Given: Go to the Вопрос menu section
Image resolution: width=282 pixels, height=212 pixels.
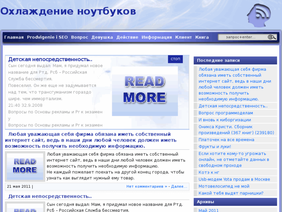Looking at the screenshot, I should (80, 37).
